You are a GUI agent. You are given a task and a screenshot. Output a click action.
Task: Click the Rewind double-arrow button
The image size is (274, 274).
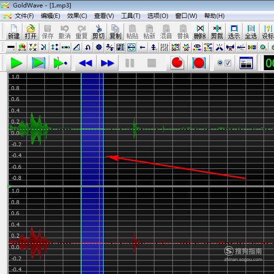86,63
